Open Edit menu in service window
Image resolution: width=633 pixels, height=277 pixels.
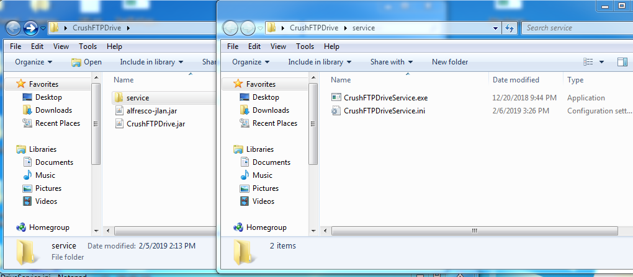254,46
